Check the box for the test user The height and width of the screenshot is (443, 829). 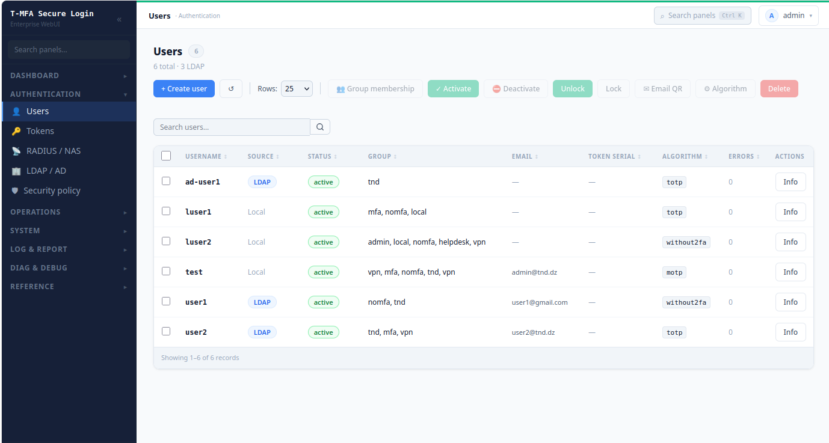(x=166, y=271)
